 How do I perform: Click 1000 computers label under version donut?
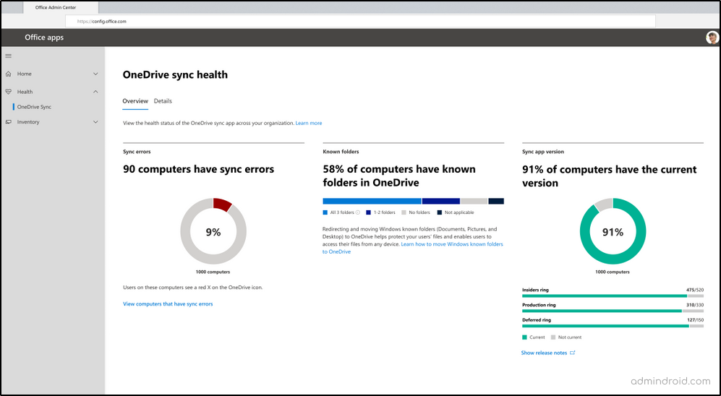[x=613, y=272]
